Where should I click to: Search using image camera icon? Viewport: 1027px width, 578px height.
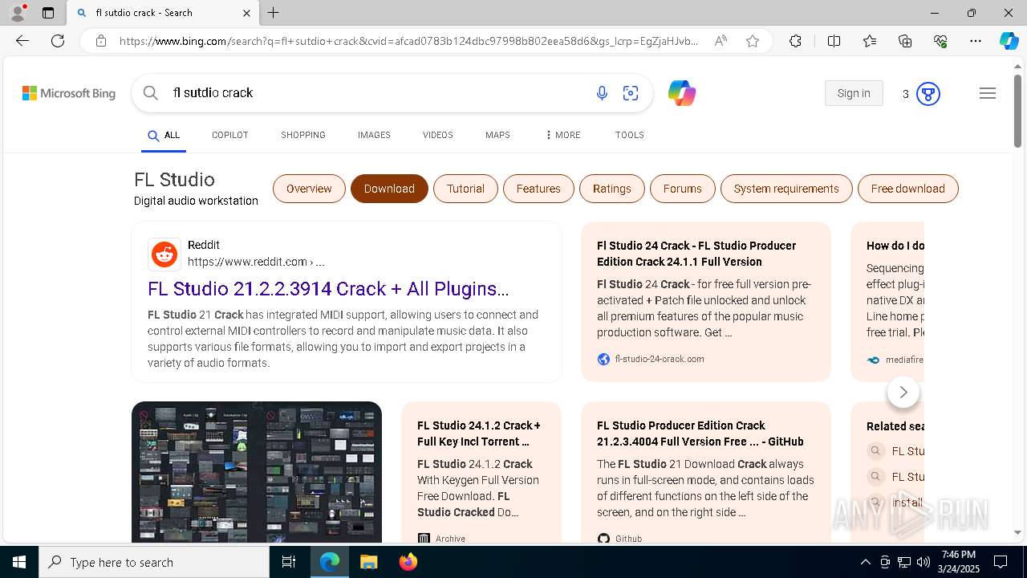[631, 94]
